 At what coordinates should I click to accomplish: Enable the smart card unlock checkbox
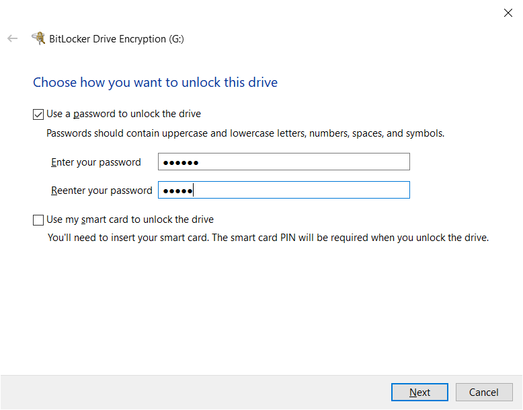pos(38,220)
